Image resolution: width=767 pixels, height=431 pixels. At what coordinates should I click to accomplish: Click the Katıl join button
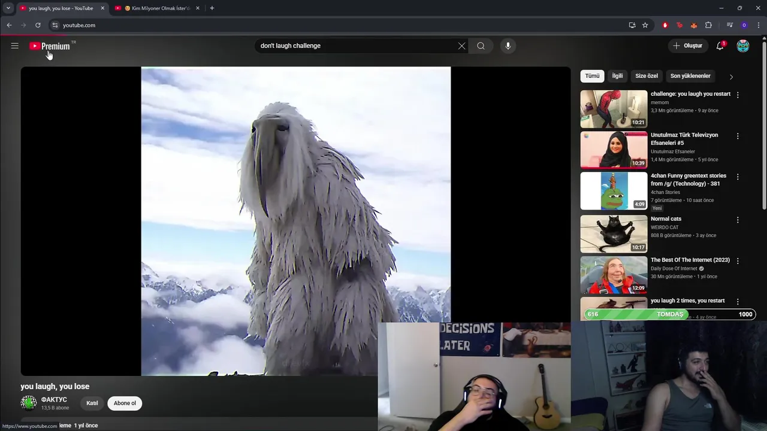pyautogui.click(x=92, y=403)
